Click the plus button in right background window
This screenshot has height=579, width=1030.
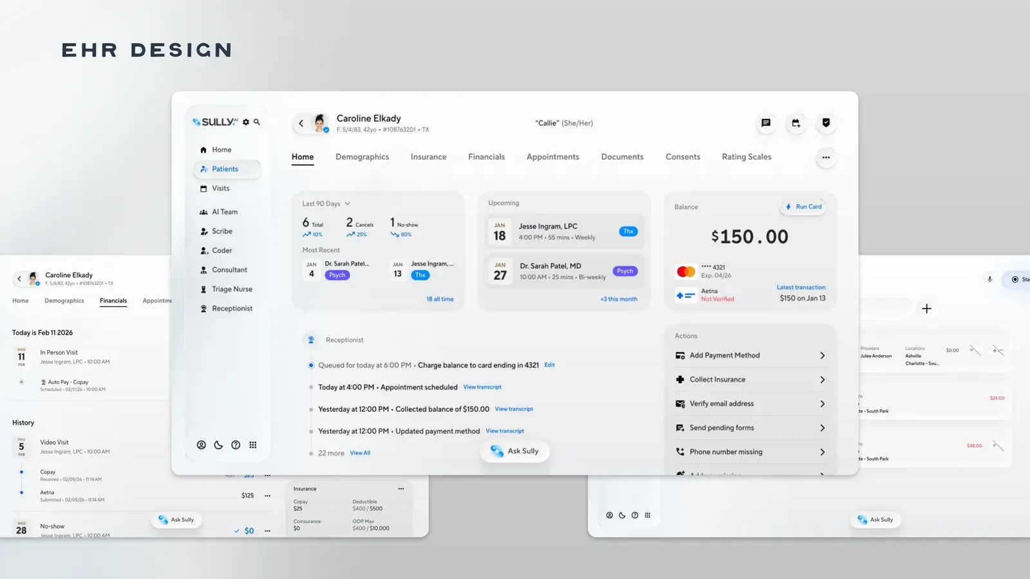[x=926, y=309]
